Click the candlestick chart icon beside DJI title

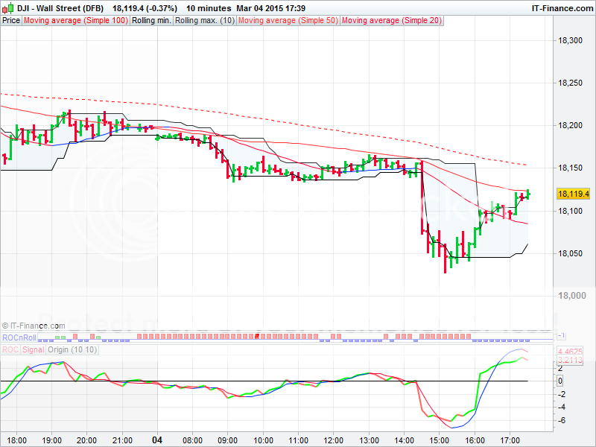(8, 8)
